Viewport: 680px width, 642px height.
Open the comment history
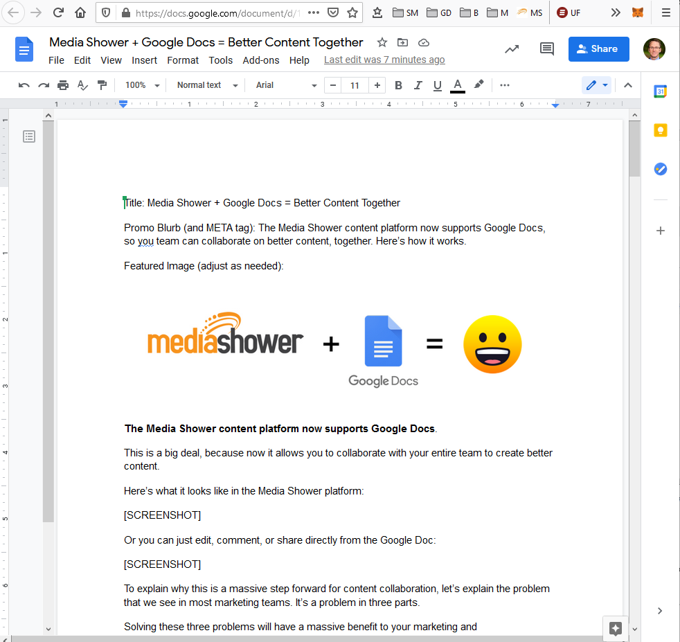pos(547,48)
